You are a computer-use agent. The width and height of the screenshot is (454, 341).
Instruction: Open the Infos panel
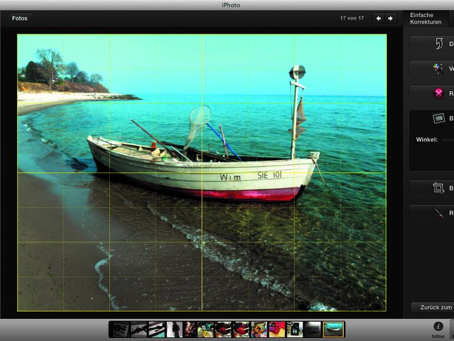coord(438,330)
